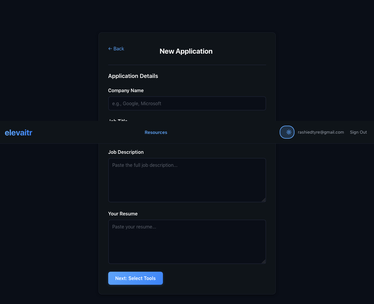Click the partially hidden Job Title label
This screenshot has width=374, height=304.
pyautogui.click(x=118, y=120)
